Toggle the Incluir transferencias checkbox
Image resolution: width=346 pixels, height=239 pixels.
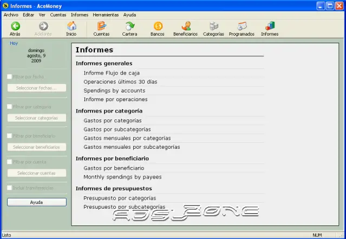9,188
